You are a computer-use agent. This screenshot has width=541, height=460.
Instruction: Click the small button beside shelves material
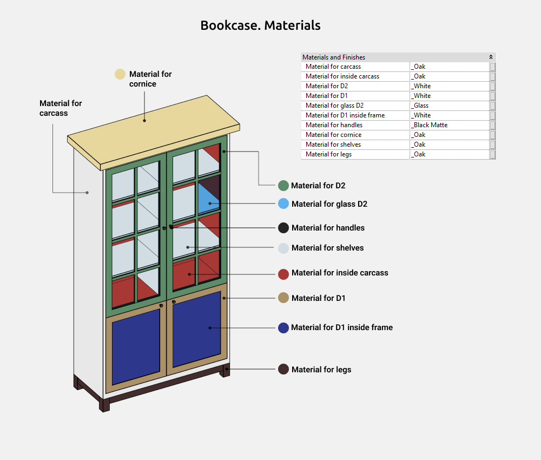click(493, 144)
